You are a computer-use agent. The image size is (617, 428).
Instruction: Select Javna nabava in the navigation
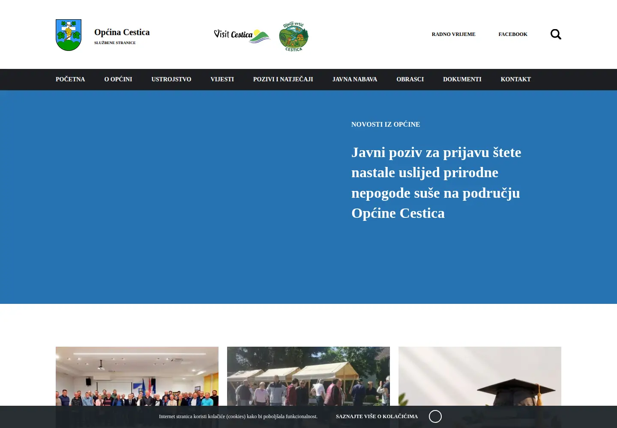[x=355, y=79]
